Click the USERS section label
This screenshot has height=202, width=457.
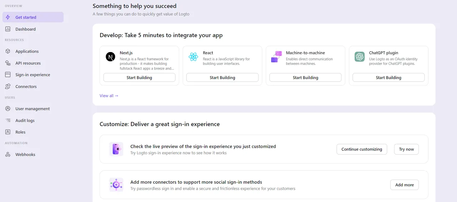(x=10, y=97)
